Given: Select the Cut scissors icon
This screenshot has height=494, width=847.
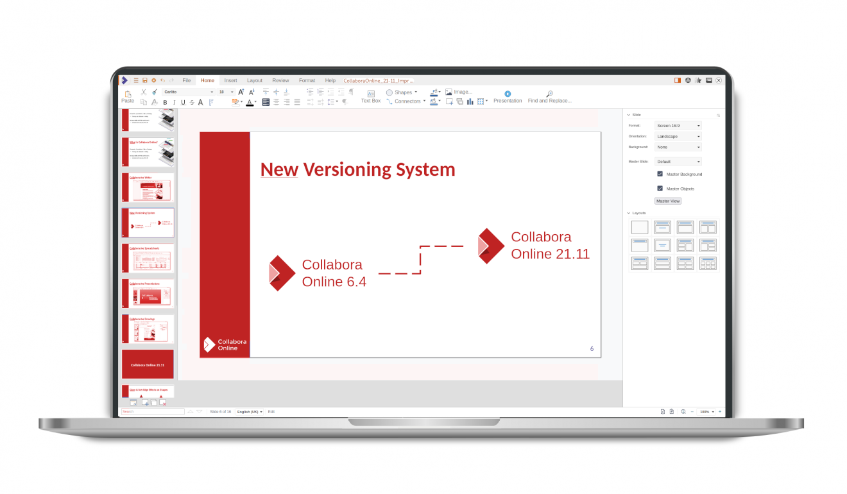Looking at the screenshot, I should click(144, 92).
